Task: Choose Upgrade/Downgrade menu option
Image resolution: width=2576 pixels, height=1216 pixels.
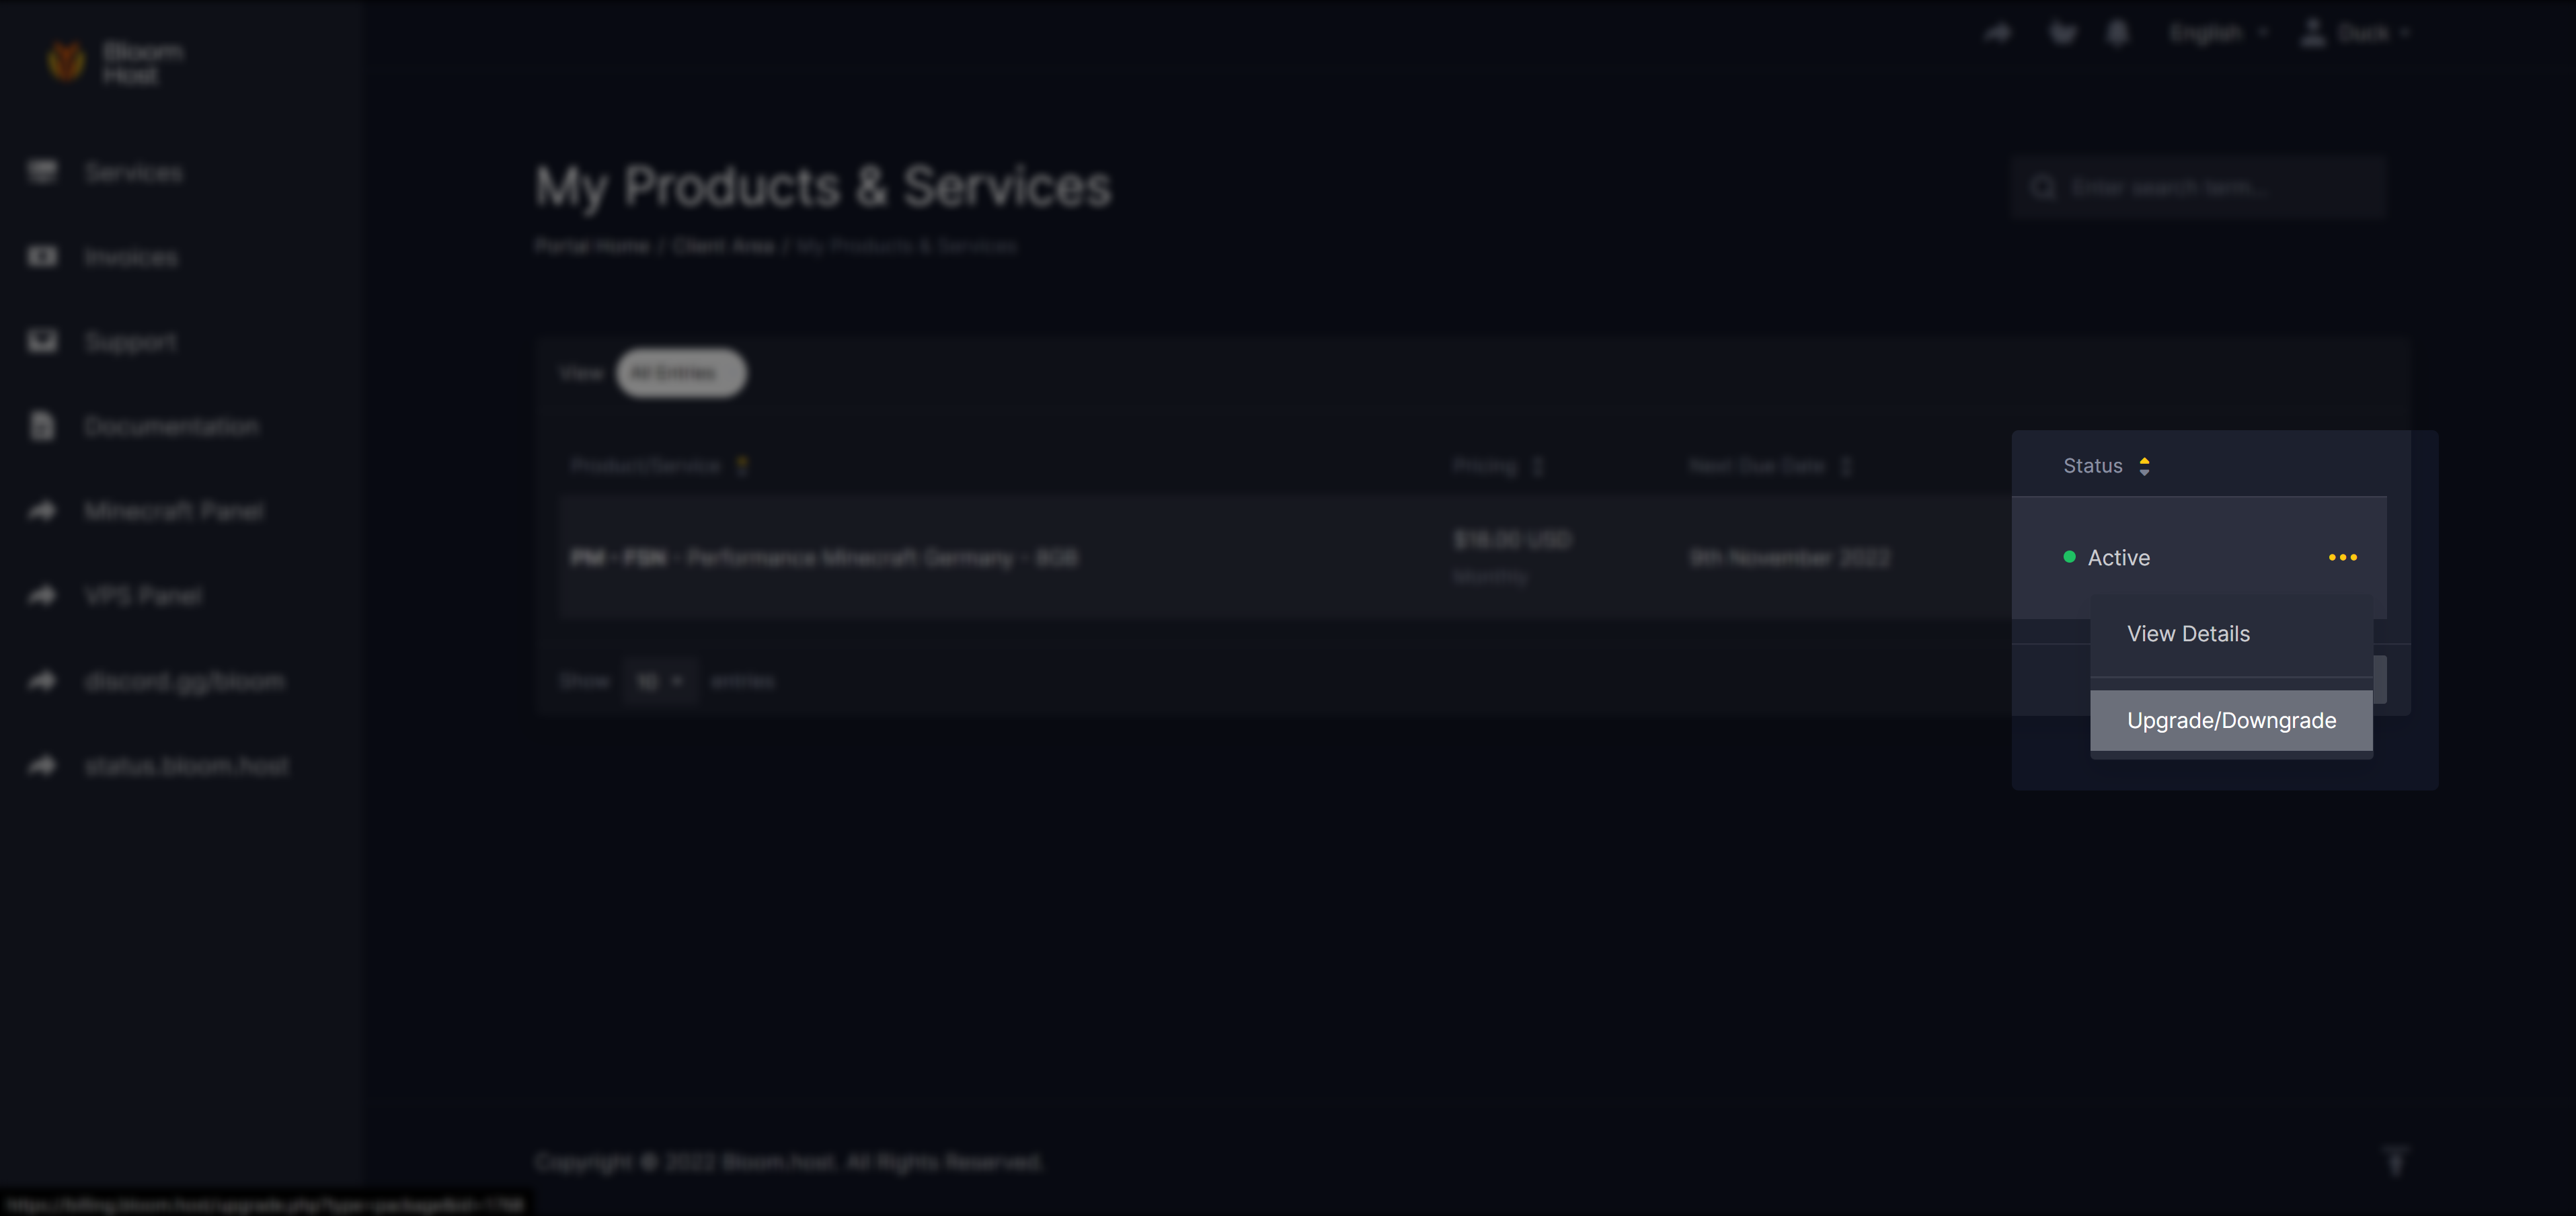Action: (x=2231, y=720)
